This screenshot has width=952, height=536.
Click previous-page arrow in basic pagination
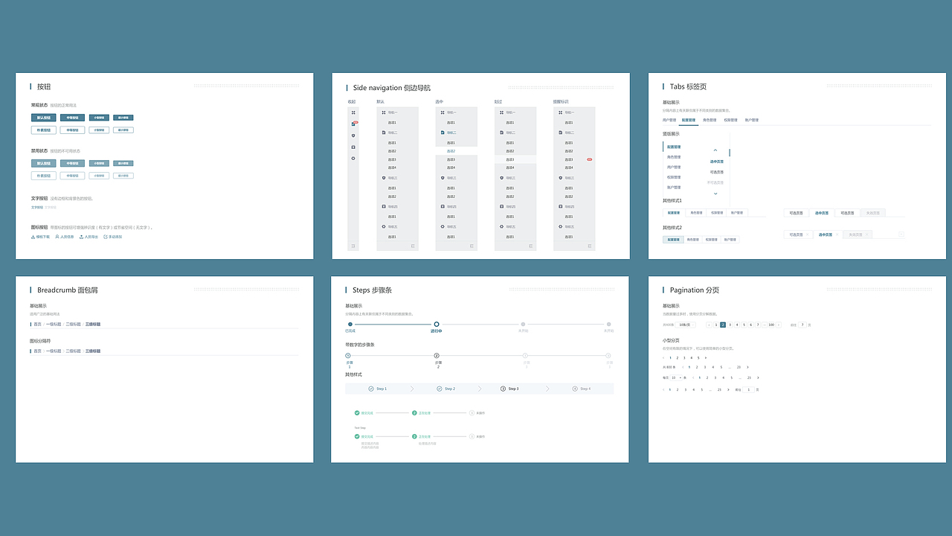coord(709,325)
